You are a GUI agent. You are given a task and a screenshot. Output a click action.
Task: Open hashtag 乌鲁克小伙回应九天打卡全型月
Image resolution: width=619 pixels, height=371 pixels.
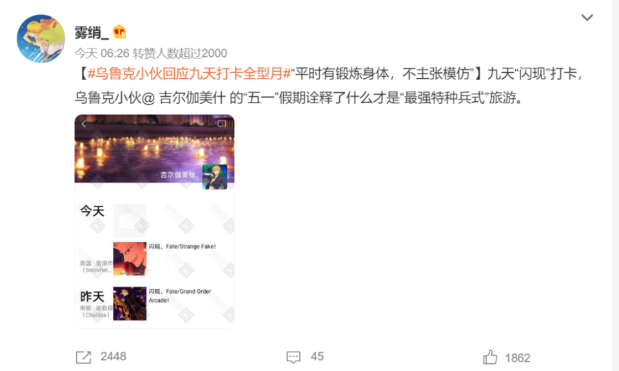point(189,74)
